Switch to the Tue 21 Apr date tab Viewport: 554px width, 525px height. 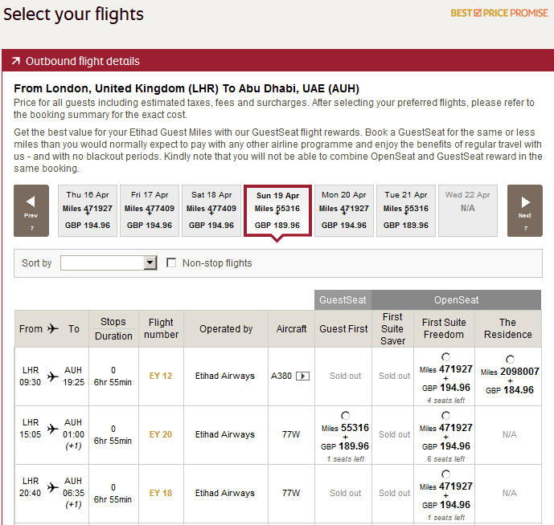click(406, 210)
